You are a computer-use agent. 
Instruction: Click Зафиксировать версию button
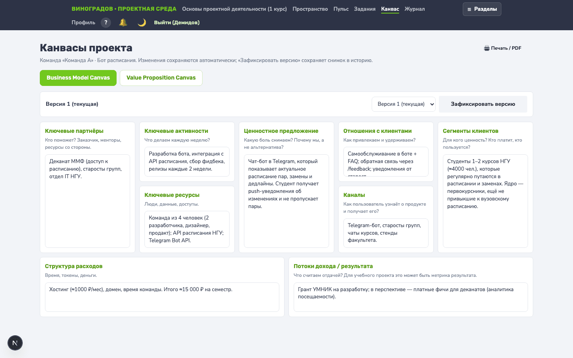(x=483, y=104)
